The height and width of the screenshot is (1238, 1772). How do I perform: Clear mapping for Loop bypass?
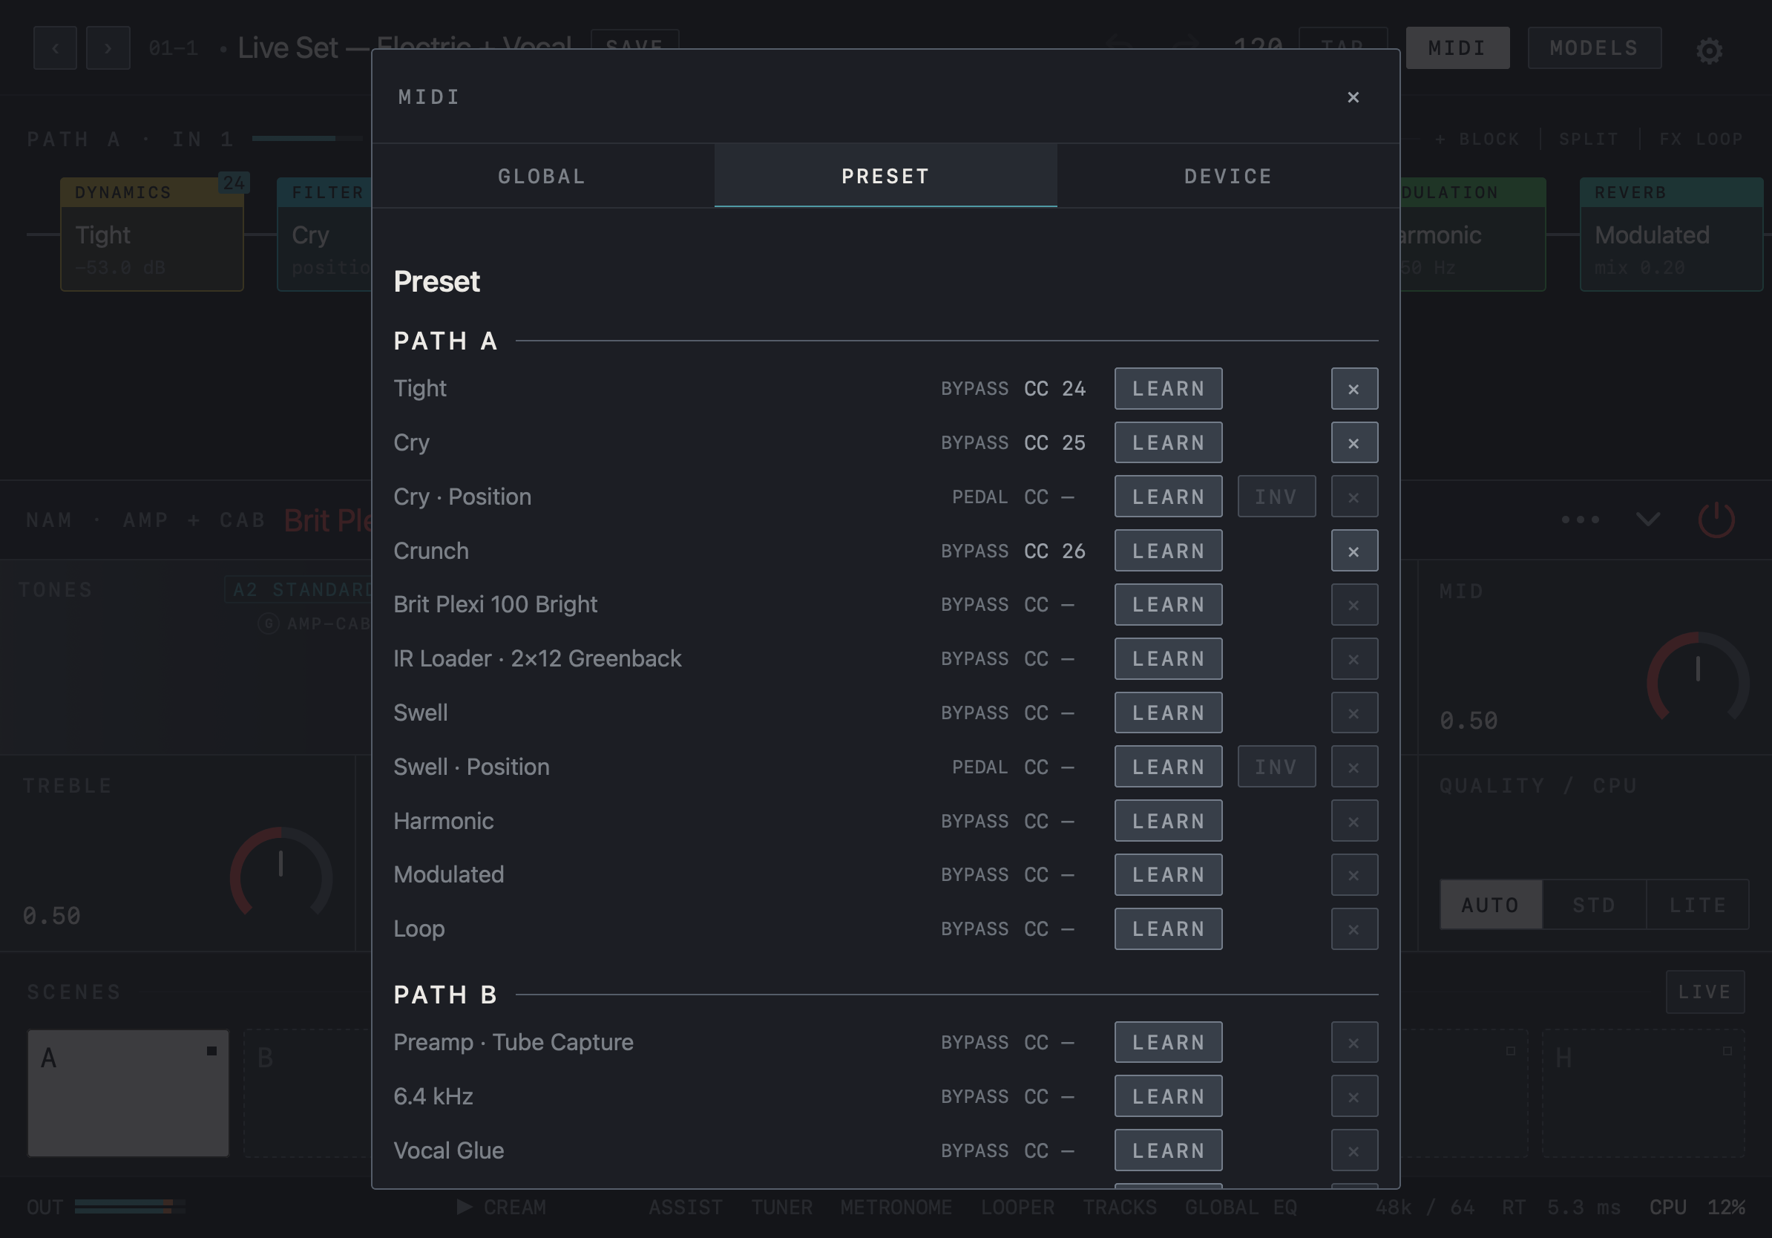pos(1353,929)
